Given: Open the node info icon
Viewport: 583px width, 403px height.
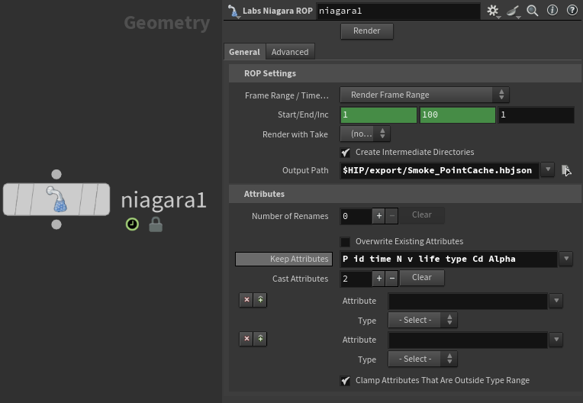Looking at the screenshot, I should [552, 11].
